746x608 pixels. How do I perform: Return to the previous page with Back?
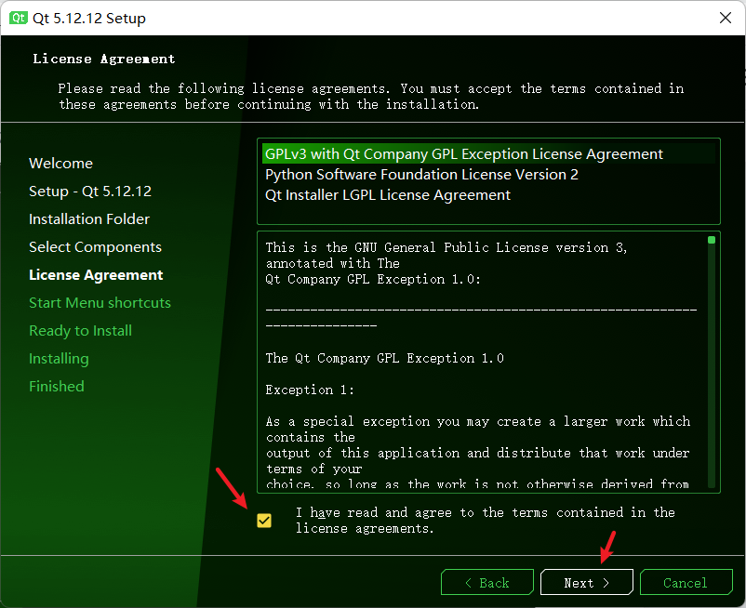pyautogui.click(x=487, y=582)
